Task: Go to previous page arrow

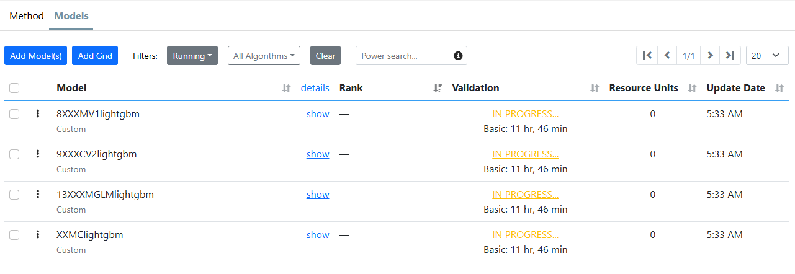Action: tap(667, 56)
